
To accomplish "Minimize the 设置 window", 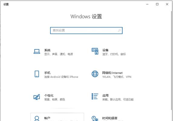I will 147,4.
